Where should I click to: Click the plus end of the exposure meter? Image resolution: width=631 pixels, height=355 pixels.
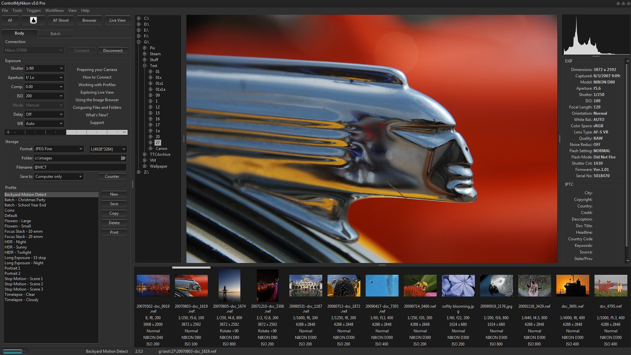pos(8,132)
